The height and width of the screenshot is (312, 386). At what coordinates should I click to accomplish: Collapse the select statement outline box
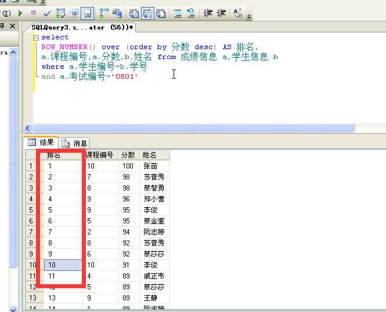36,38
